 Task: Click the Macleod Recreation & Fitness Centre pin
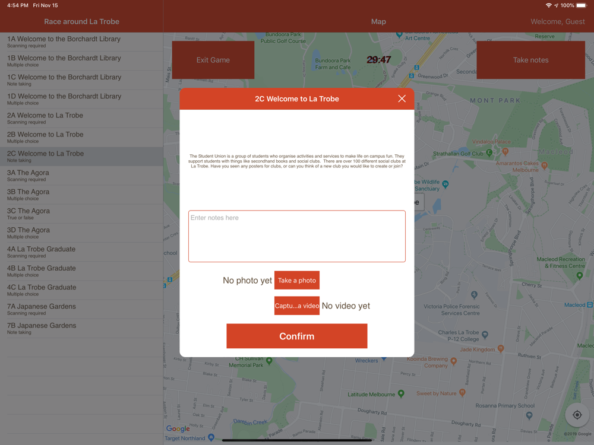pyautogui.click(x=579, y=275)
